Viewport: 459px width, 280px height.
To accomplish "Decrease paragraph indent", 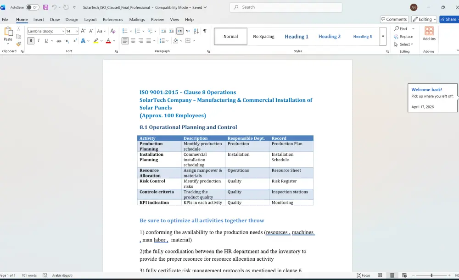I will [164, 31].
